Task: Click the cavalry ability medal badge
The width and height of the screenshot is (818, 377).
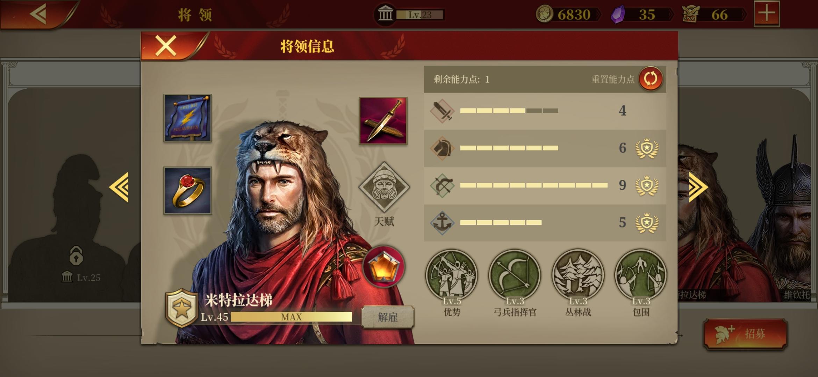Action: pyautogui.click(x=647, y=148)
